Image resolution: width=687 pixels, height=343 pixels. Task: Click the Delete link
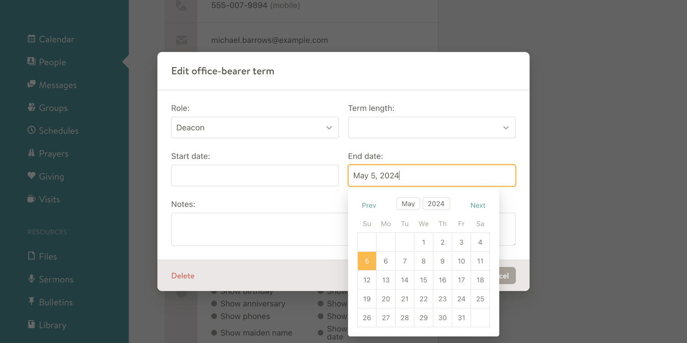click(183, 276)
